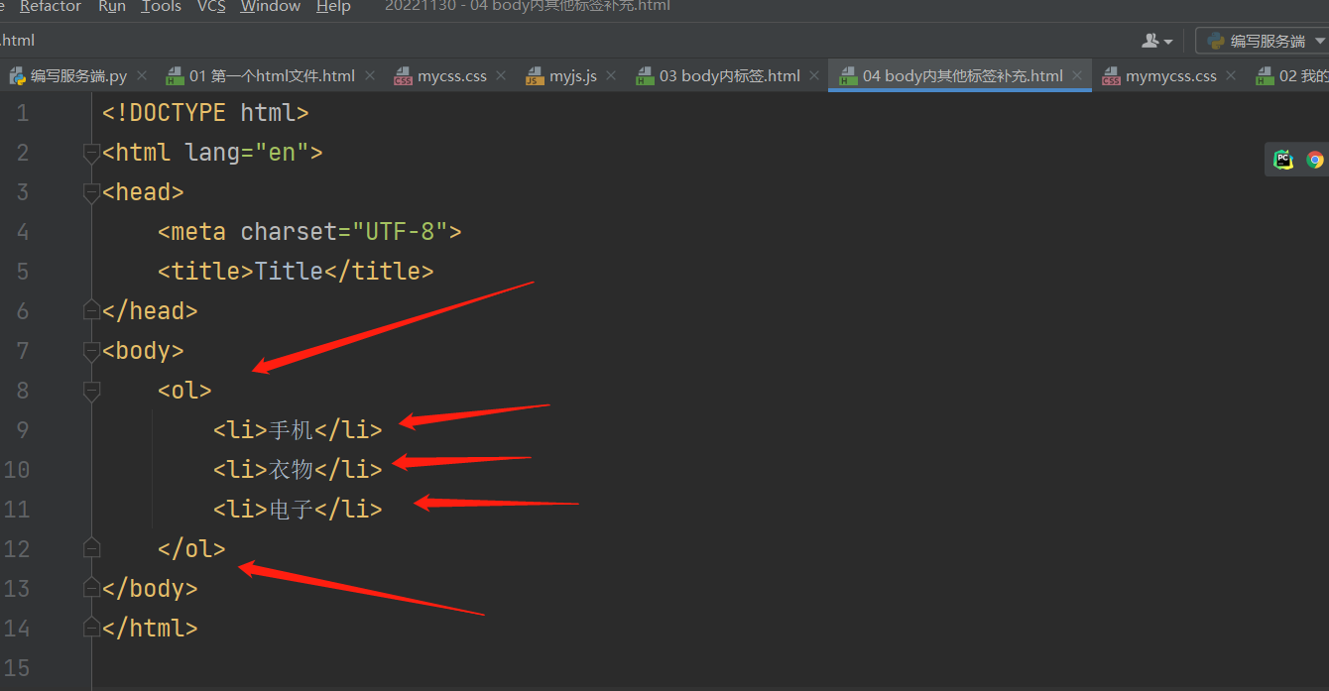Open the Run menu
This screenshot has width=1329, height=691.
(112, 6)
